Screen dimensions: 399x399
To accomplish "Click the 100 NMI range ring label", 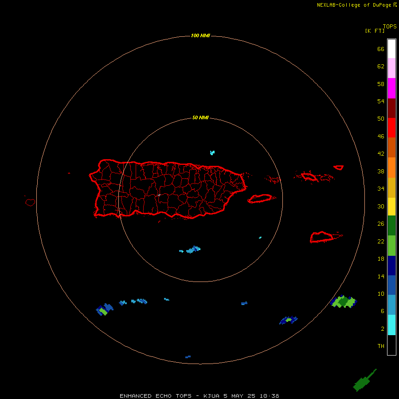I will [200, 35].
